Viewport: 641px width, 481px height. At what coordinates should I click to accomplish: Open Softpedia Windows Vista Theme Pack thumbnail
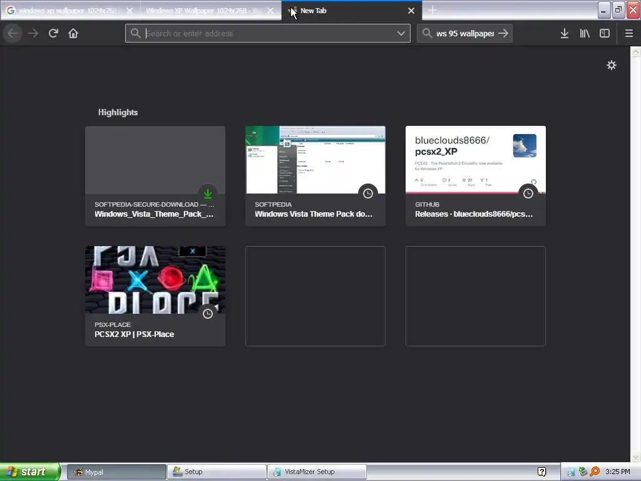315,160
